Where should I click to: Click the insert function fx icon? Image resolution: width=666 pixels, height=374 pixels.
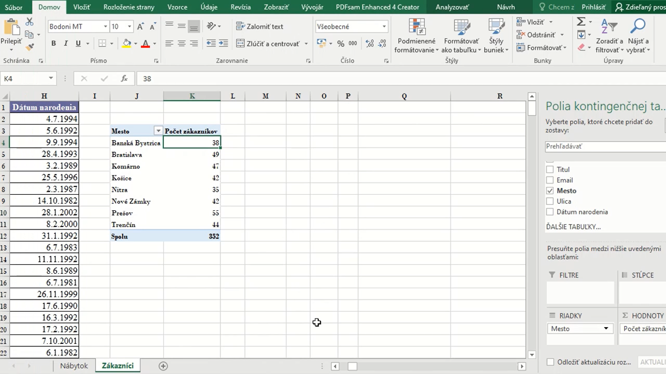pyautogui.click(x=124, y=78)
